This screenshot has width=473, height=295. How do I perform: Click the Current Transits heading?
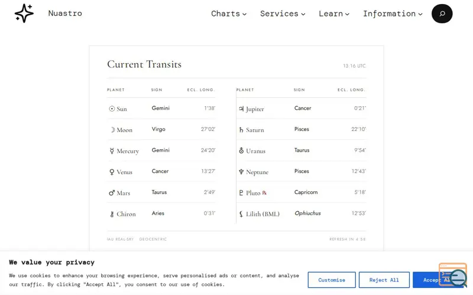(x=144, y=64)
